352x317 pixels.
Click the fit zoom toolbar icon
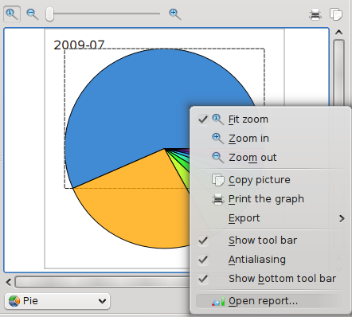[x=12, y=14]
